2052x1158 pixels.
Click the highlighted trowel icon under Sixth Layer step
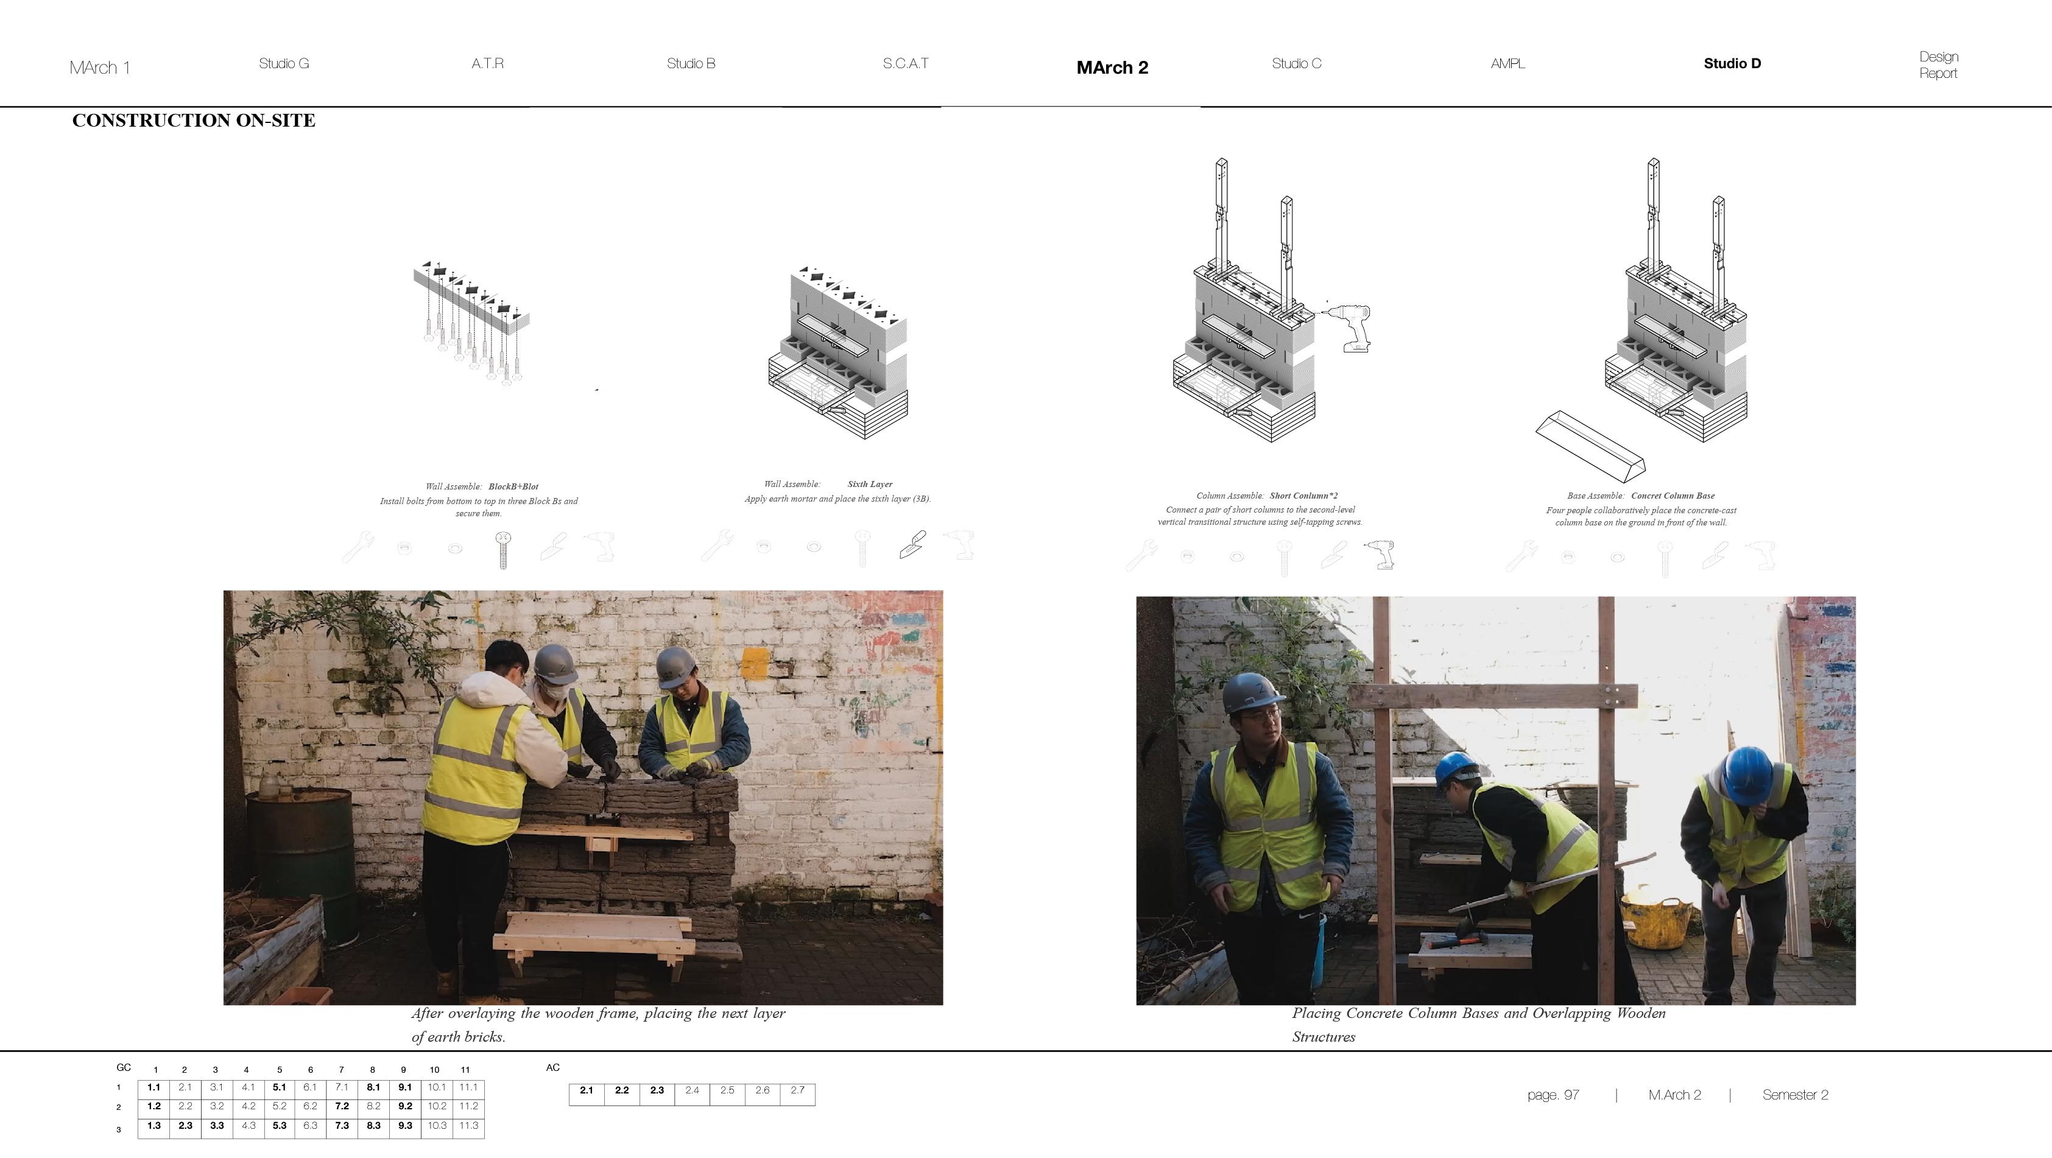[913, 546]
